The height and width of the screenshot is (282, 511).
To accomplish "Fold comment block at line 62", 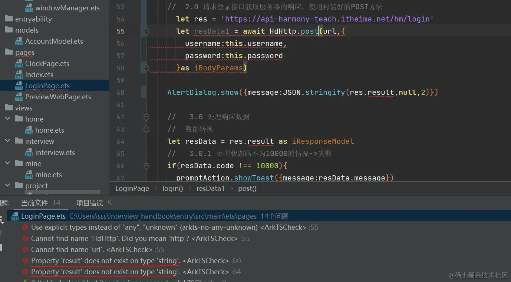I will [x=146, y=117].
